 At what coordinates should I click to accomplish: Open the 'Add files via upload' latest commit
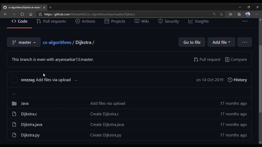pyautogui.click(x=53, y=80)
